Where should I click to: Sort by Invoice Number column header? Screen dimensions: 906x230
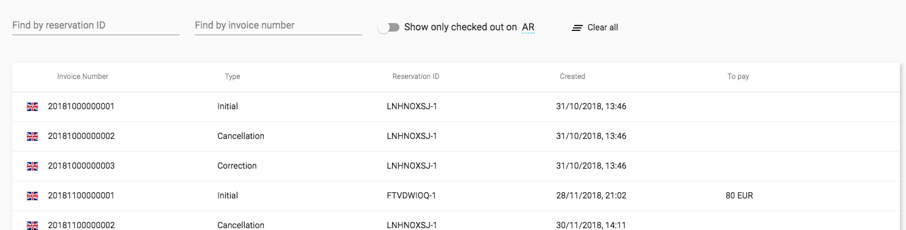click(83, 76)
